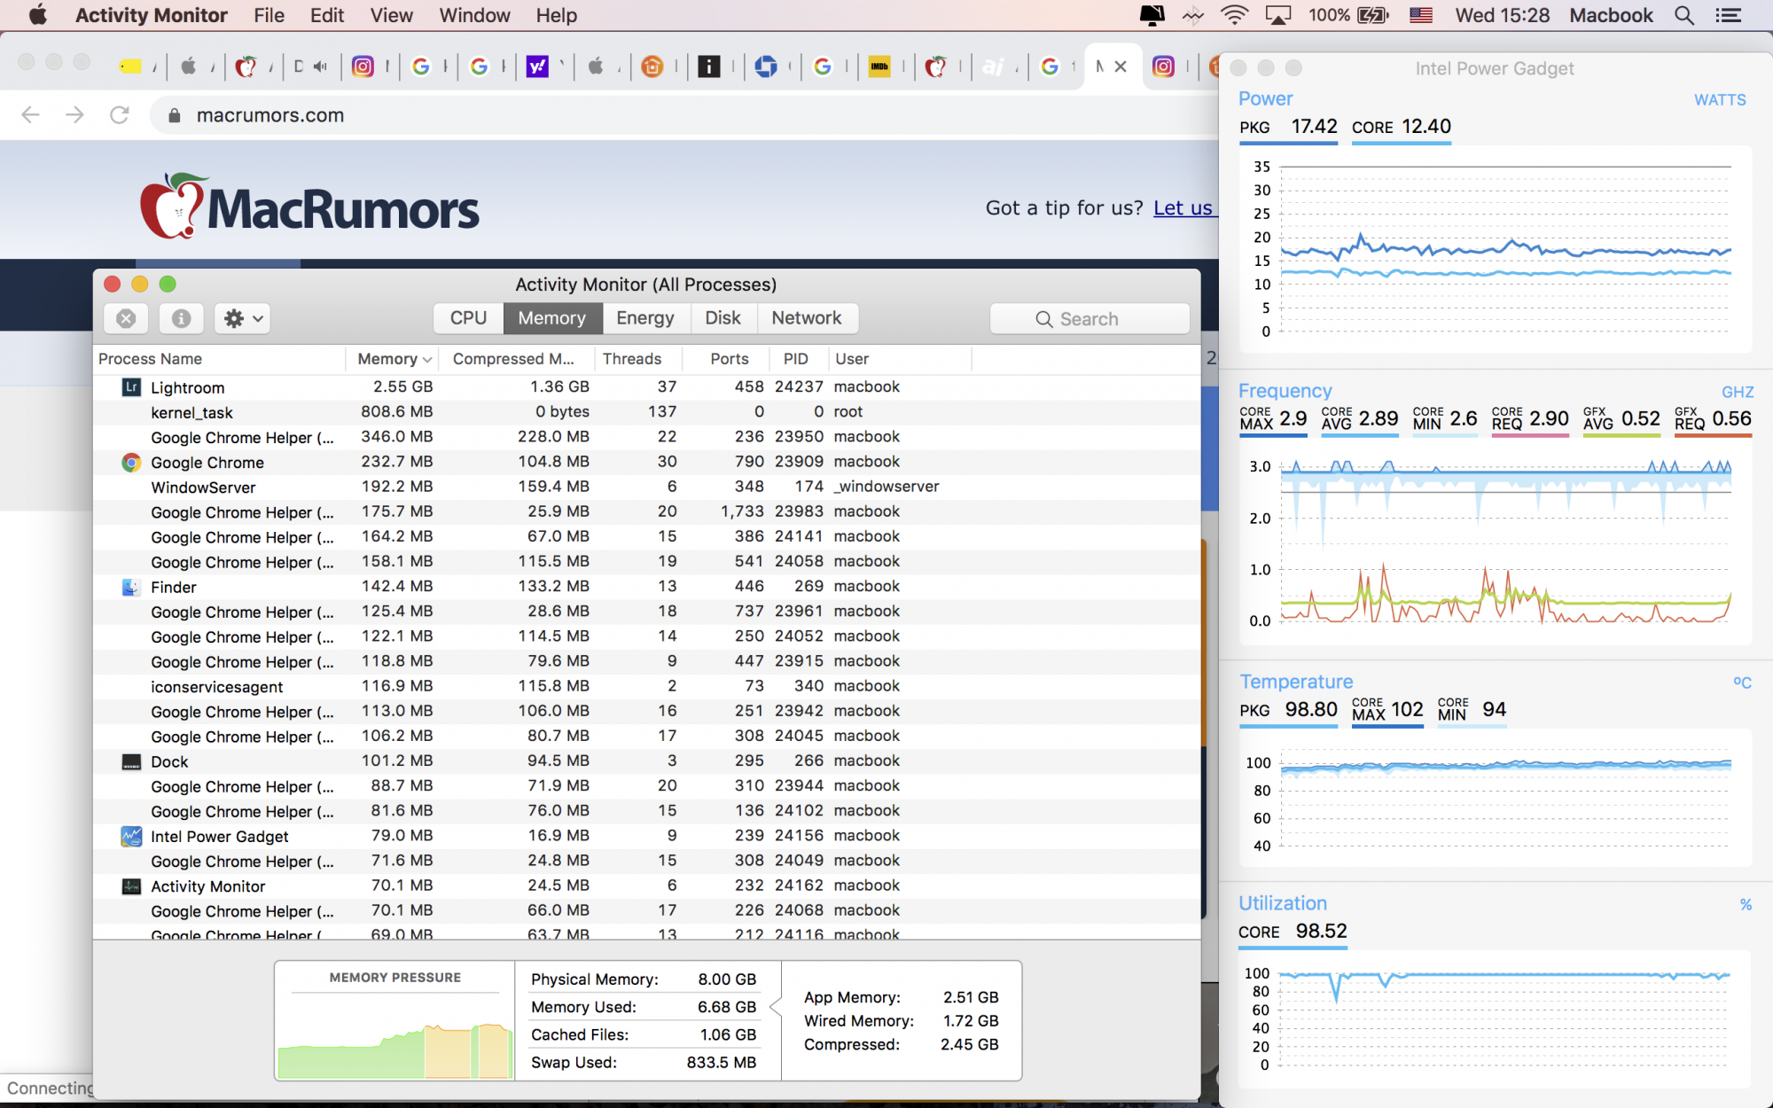1773x1108 pixels.
Task: Click the Dock icon in process list
Action: [x=131, y=761]
